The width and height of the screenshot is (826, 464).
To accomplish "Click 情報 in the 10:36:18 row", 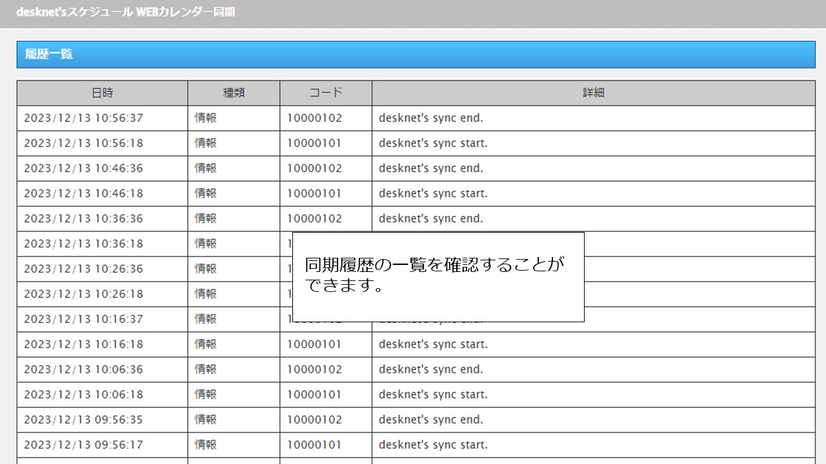I will click(x=206, y=244).
